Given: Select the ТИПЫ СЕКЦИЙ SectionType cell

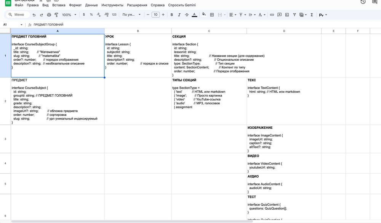Looking at the screenshot, I should coord(209,101).
